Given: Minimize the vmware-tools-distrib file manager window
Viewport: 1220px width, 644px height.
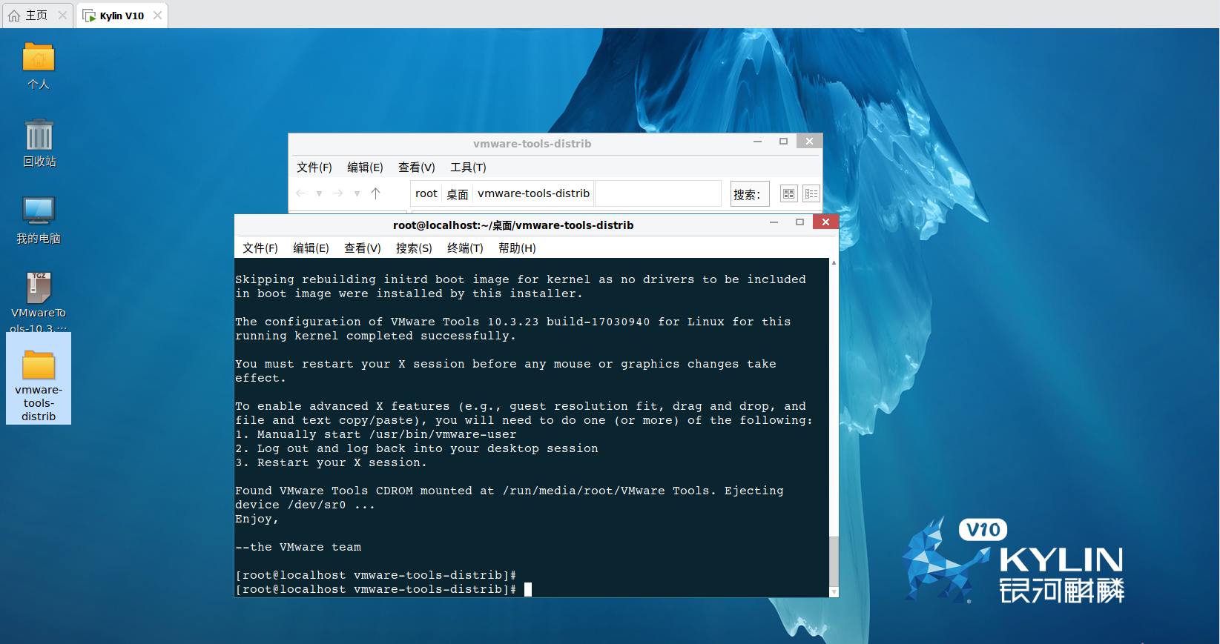Looking at the screenshot, I should pos(757,142).
